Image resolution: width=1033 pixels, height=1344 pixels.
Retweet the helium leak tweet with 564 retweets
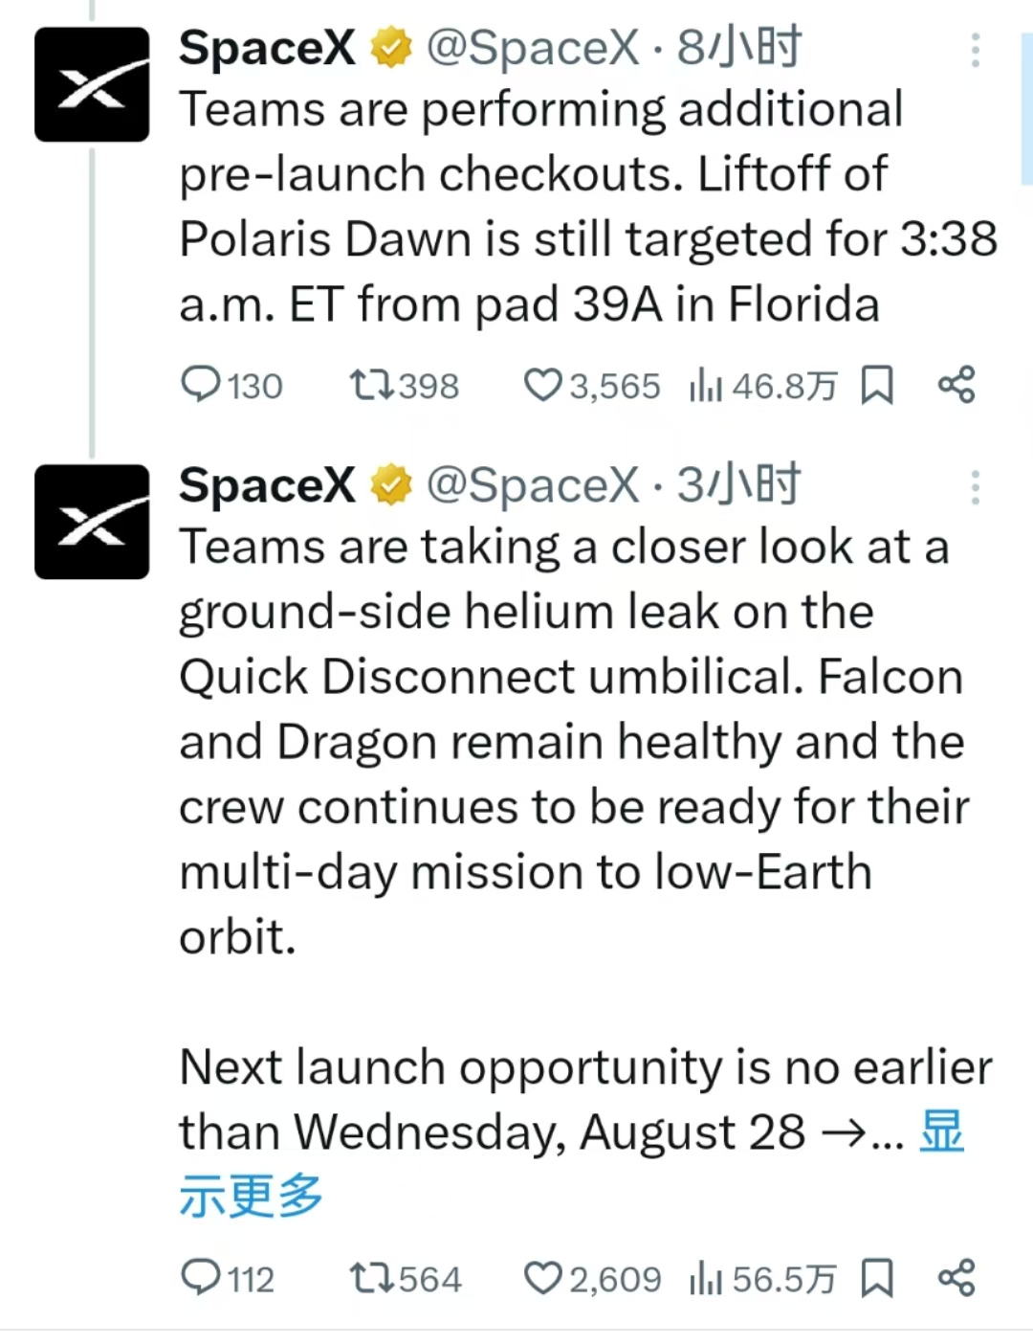[405, 1278]
